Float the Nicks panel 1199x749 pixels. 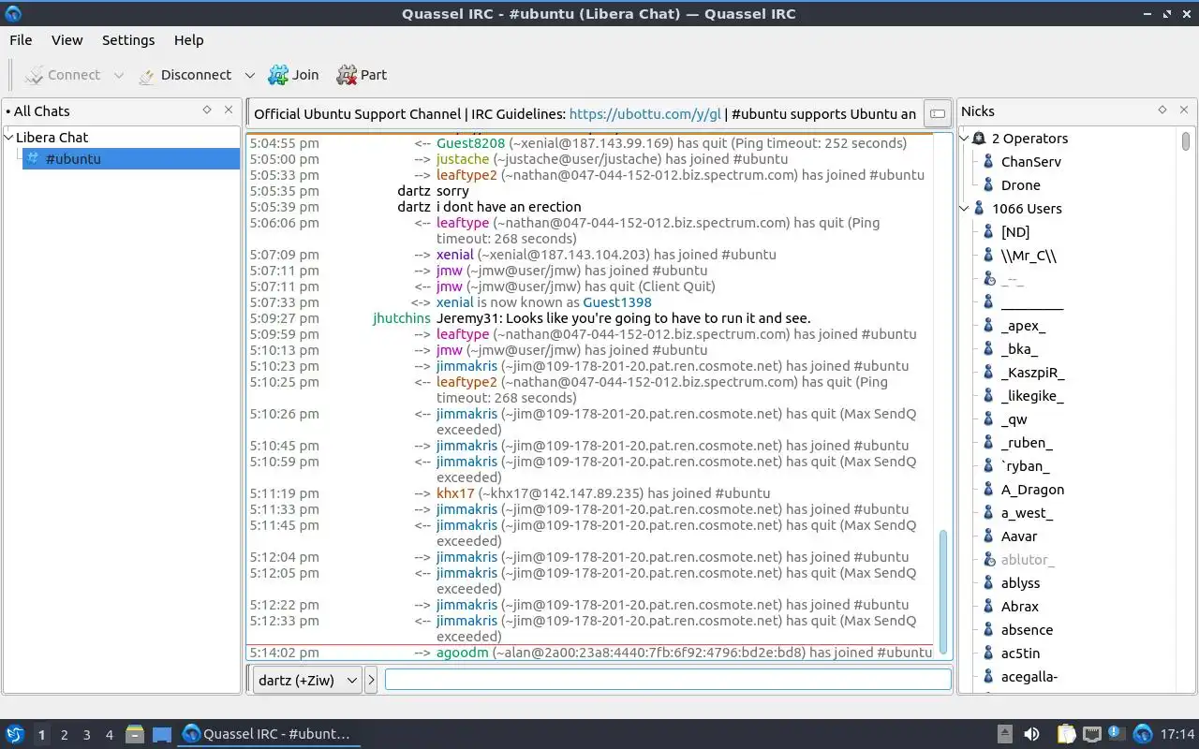point(1162,110)
